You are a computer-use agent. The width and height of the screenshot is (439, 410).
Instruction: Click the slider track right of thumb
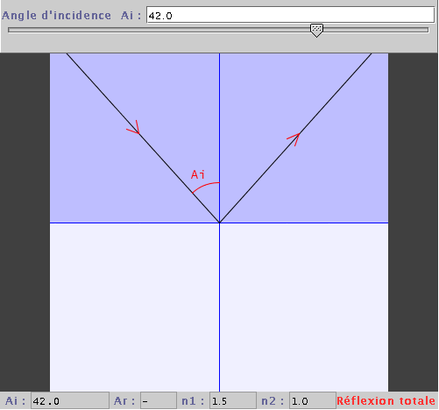click(x=376, y=30)
